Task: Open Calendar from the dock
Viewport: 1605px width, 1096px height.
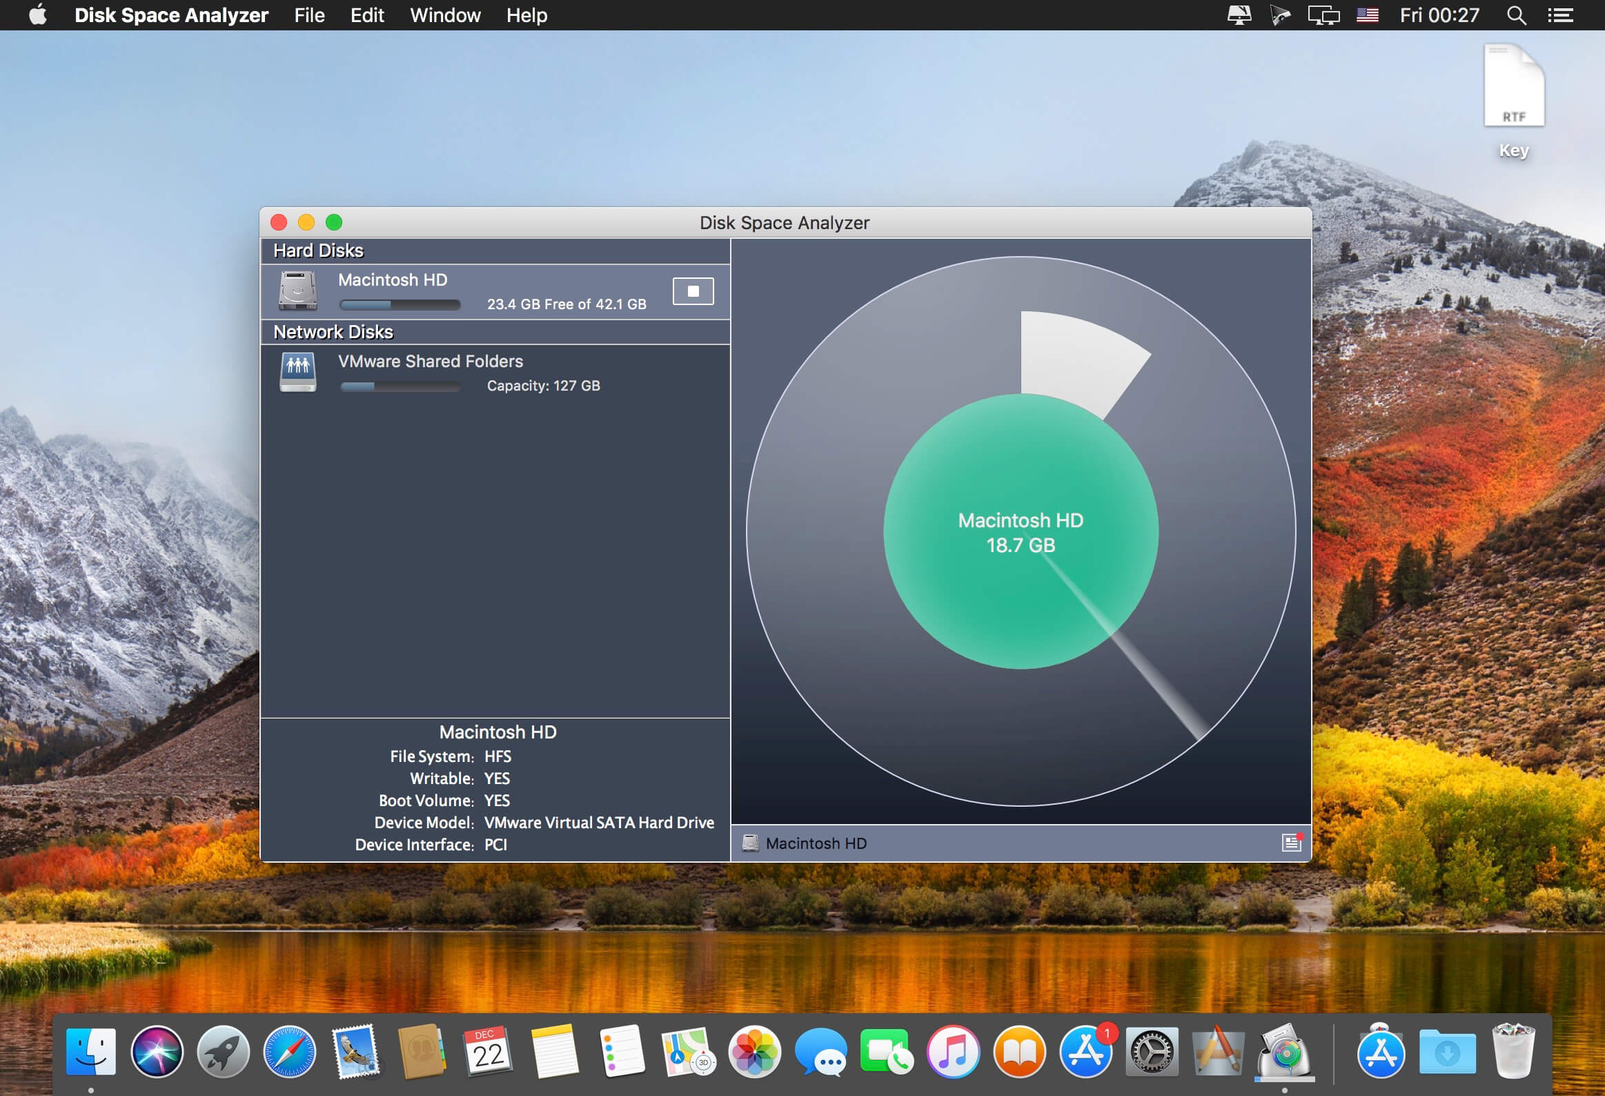Action: click(x=489, y=1051)
